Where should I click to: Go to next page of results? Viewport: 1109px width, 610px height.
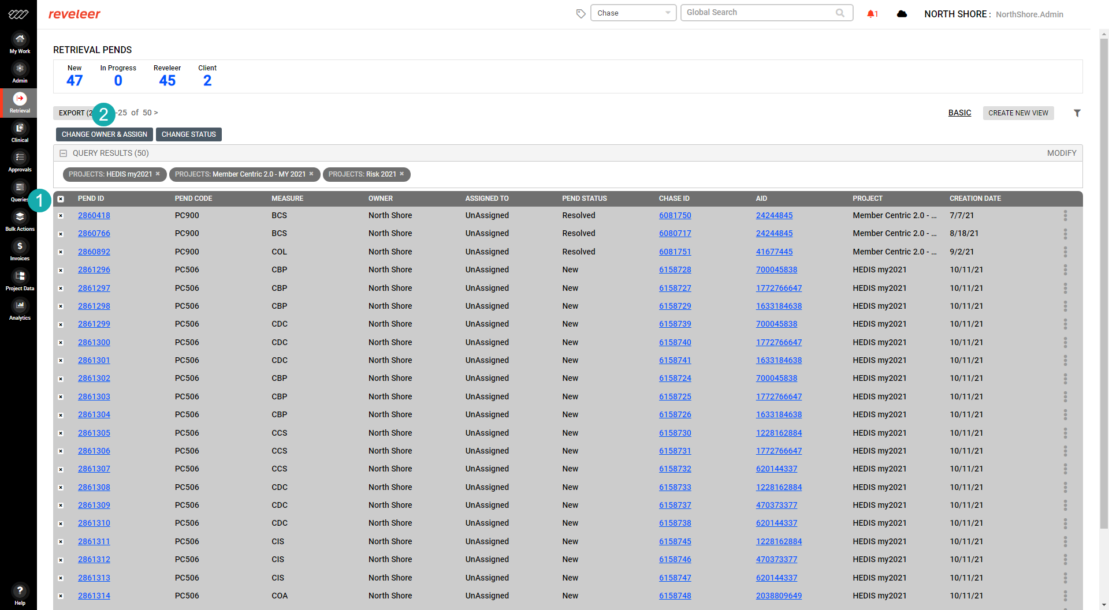pyautogui.click(x=156, y=113)
